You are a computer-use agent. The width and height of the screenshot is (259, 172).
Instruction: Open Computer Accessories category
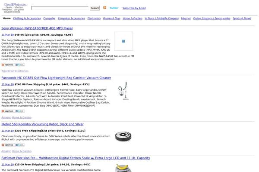tap(71, 18)
